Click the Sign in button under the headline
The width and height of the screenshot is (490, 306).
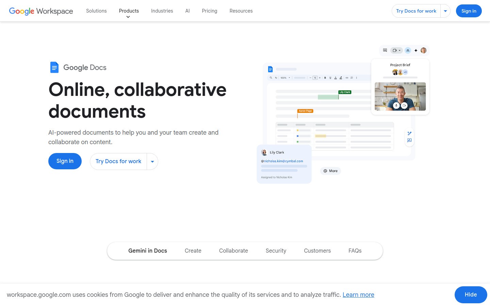(x=65, y=161)
